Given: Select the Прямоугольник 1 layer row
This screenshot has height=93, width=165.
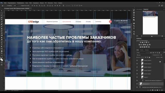Looking at the screenshot, I should (151, 84).
